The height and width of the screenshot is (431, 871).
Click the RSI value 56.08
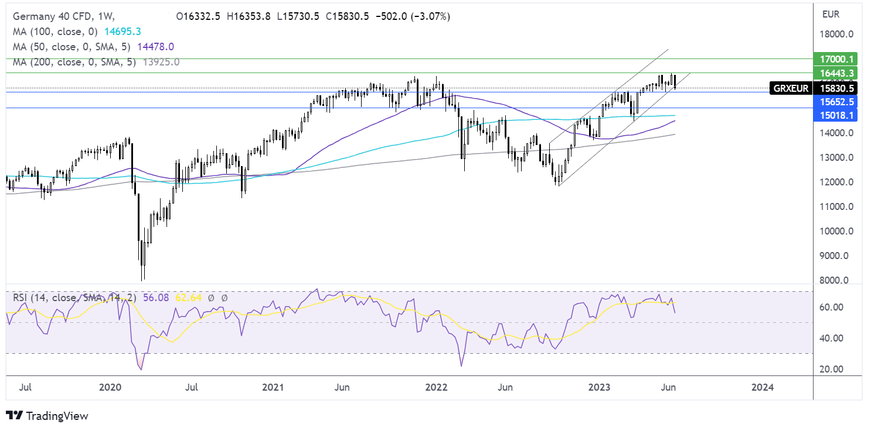click(x=156, y=298)
